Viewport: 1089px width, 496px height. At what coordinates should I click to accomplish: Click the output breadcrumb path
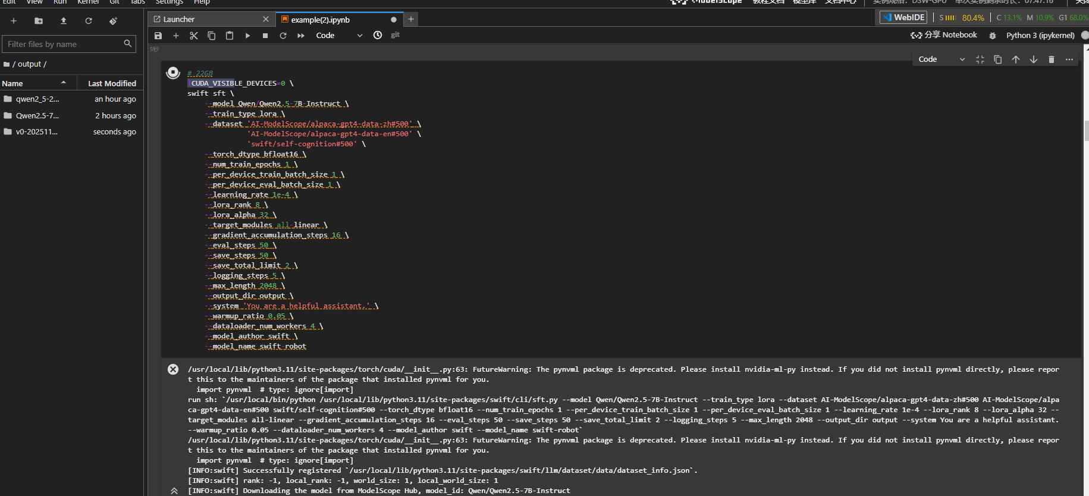click(29, 64)
